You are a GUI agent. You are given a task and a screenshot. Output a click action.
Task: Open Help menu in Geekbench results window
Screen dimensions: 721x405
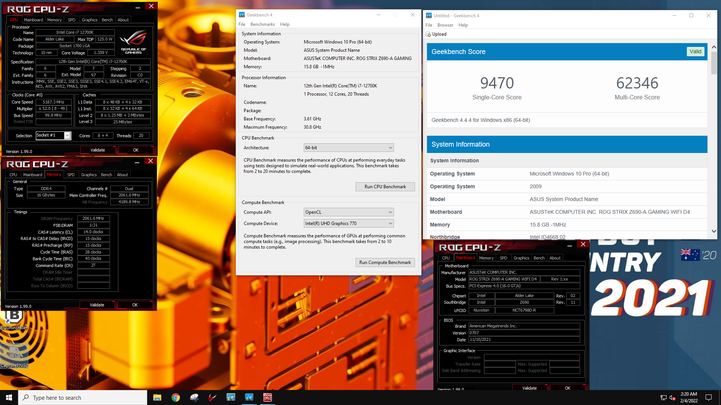(x=463, y=25)
